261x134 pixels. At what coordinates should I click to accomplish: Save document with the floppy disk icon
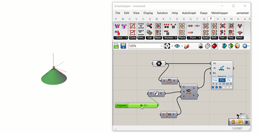(123, 46)
